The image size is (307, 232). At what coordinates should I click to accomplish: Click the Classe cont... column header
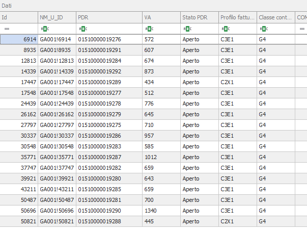pos(276,17)
